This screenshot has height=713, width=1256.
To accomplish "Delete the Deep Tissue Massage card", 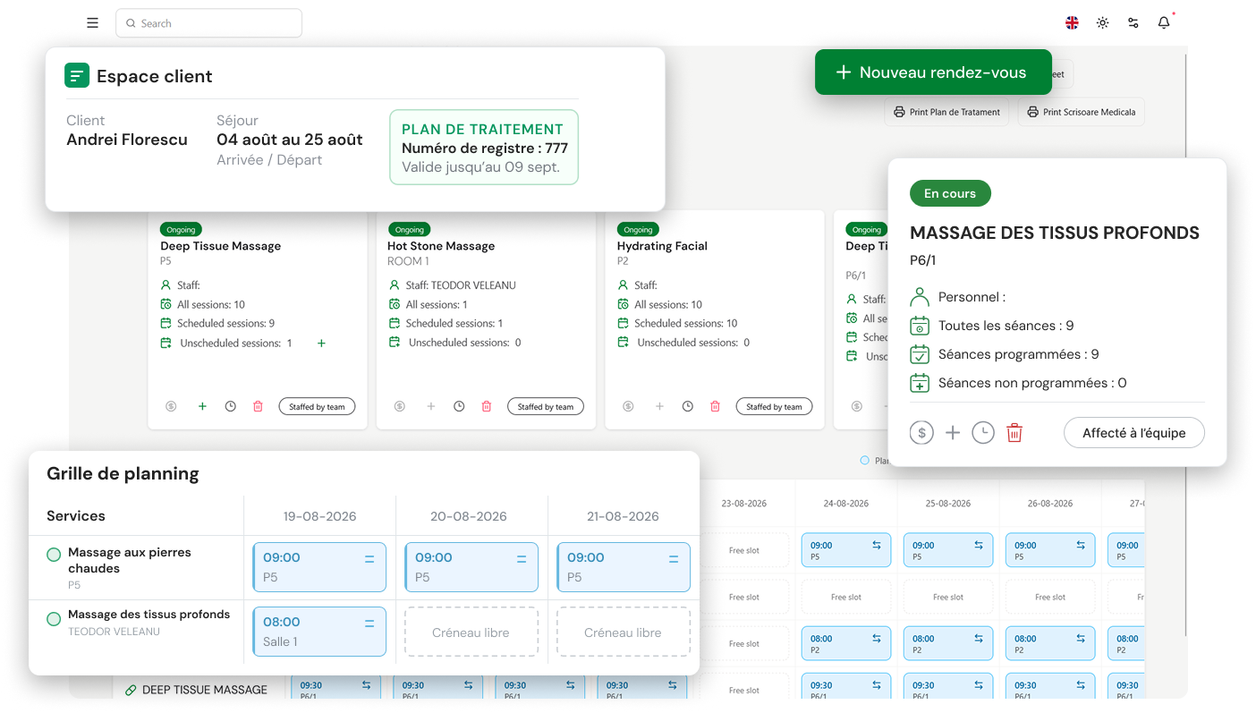I will pyautogui.click(x=258, y=406).
